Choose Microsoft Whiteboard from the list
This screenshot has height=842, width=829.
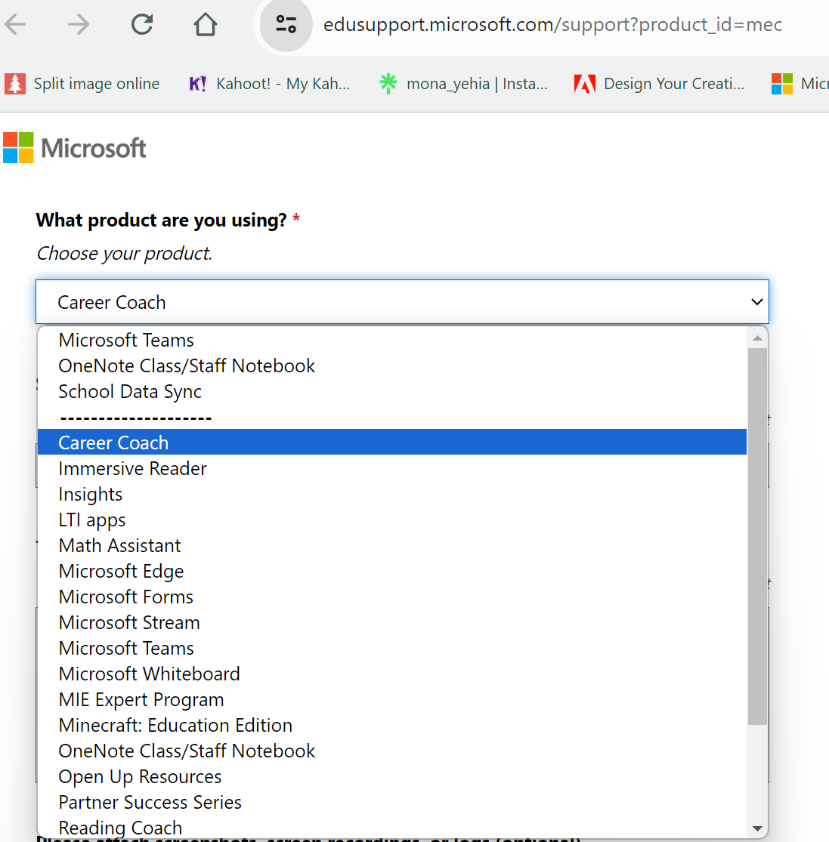click(x=392, y=674)
